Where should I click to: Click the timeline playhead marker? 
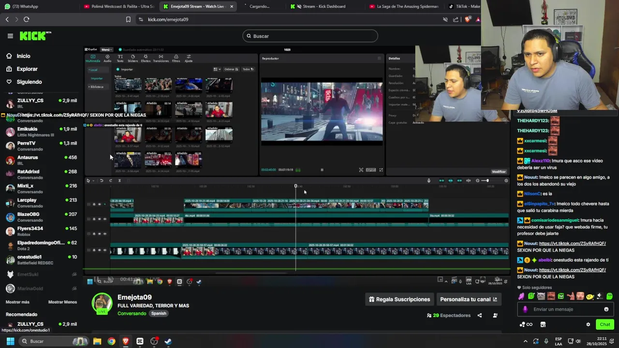(x=295, y=186)
